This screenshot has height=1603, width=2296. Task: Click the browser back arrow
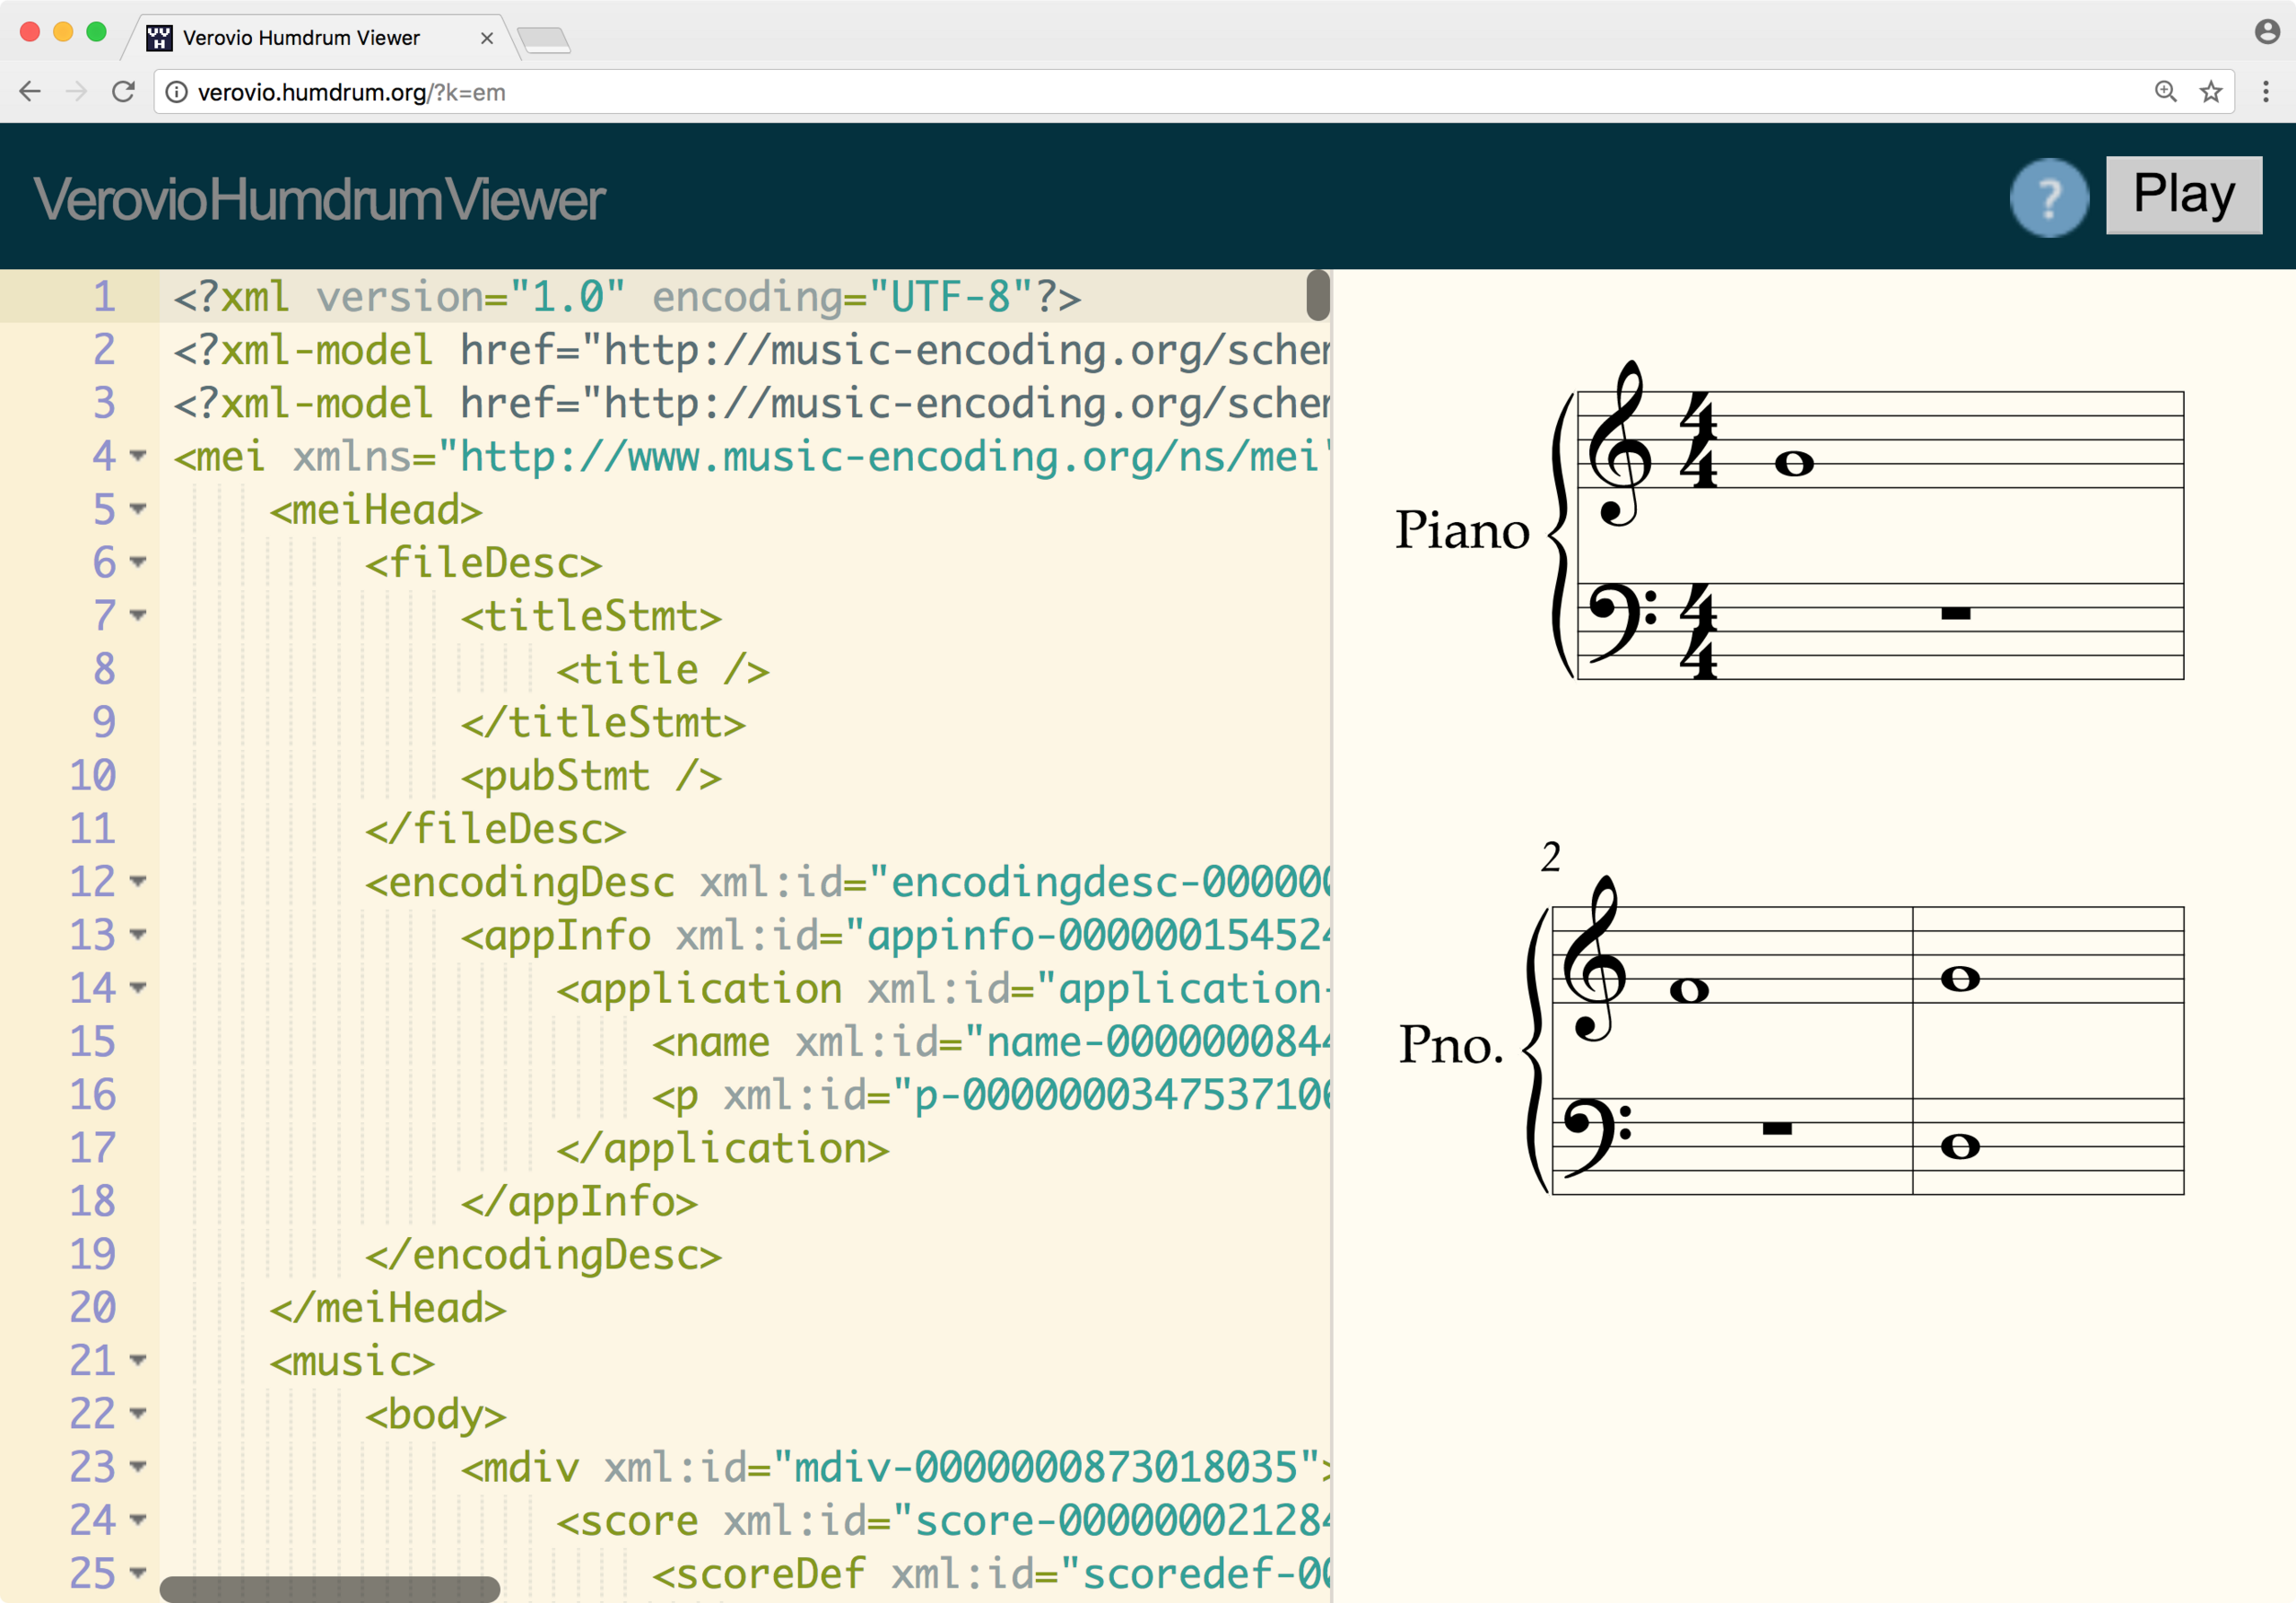[x=30, y=92]
